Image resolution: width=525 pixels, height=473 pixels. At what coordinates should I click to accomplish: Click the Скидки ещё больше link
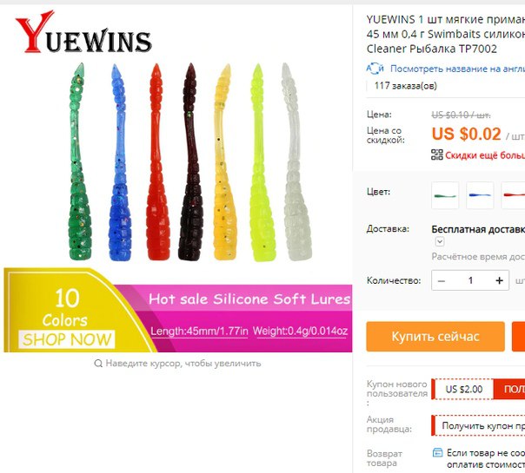coord(485,155)
